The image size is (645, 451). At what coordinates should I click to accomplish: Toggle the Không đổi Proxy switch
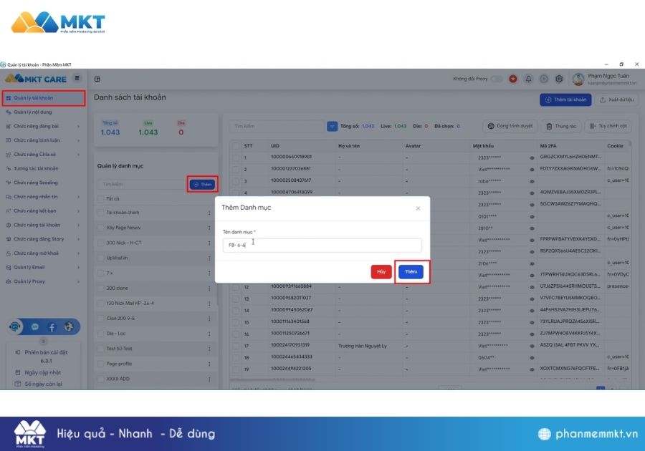pyautogui.click(x=496, y=79)
